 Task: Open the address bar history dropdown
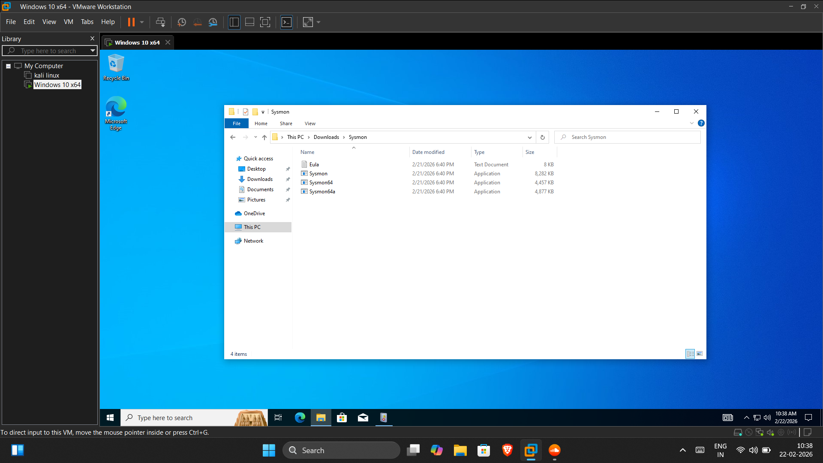tap(530, 137)
